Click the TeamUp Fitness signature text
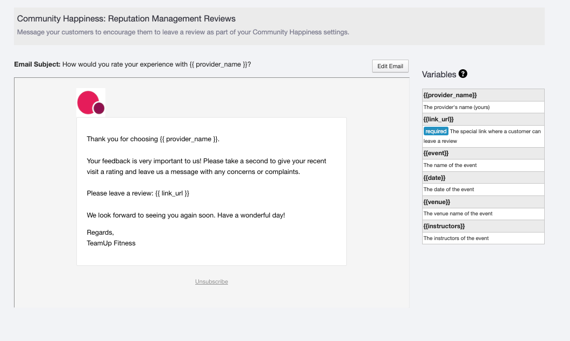This screenshot has width=570, height=341. 111,243
